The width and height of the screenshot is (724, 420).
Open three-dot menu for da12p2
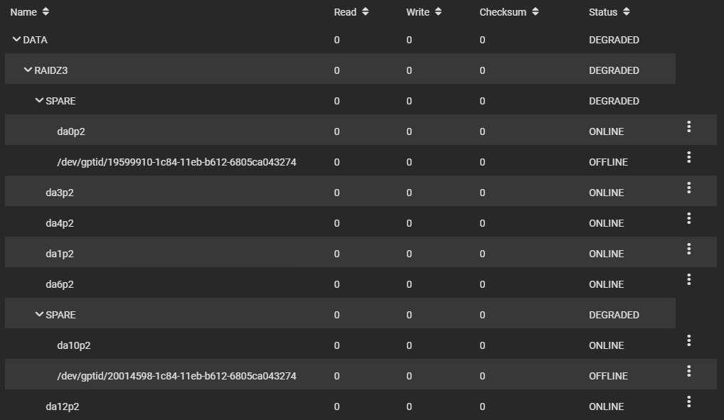click(x=688, y=402)
